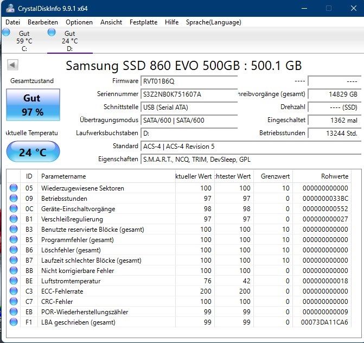Click status orb of row C7 CRC-Fehler
Screen dimensions: 364x343
coord(14,301)
